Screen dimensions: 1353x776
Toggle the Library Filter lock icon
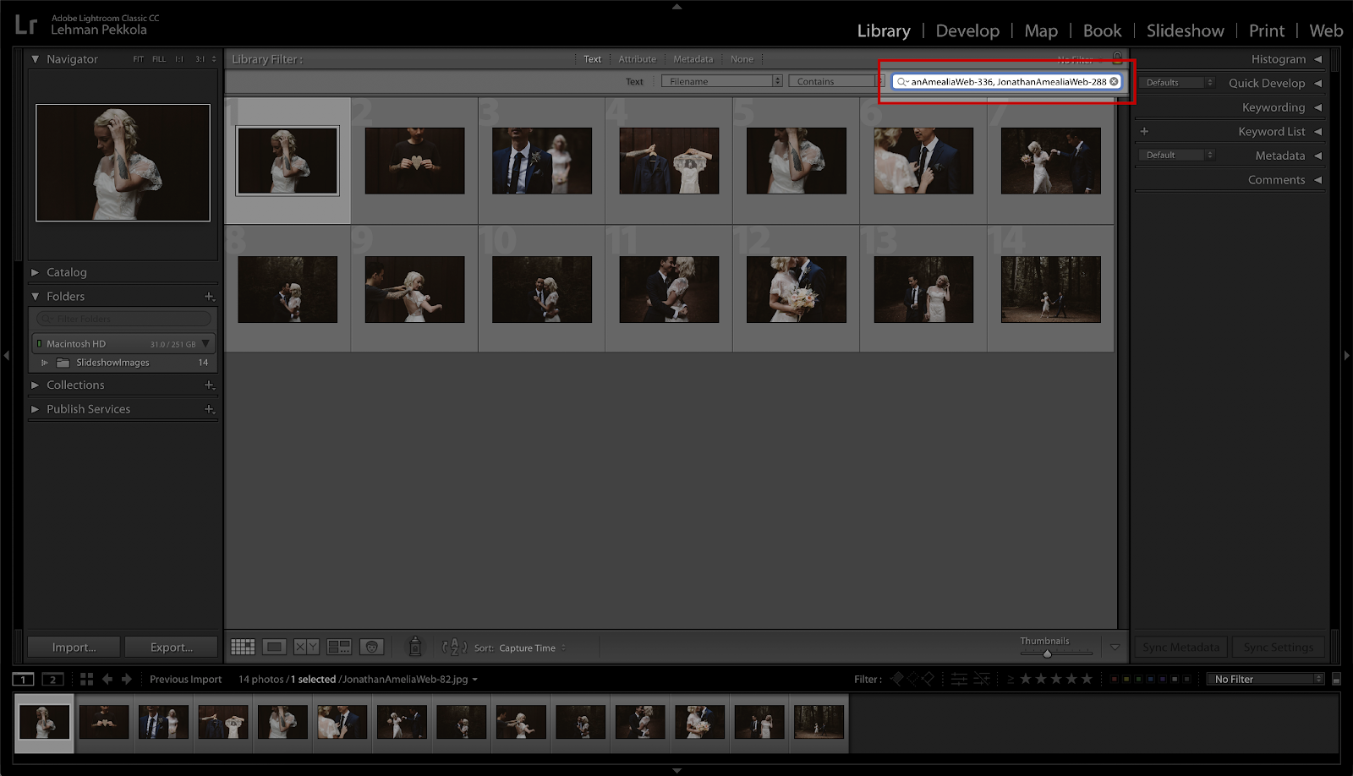1117,57
